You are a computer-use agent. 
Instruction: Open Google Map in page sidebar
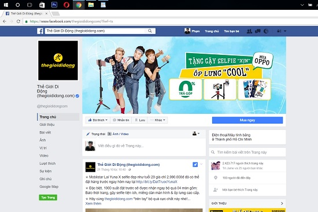tap(49, 187)
